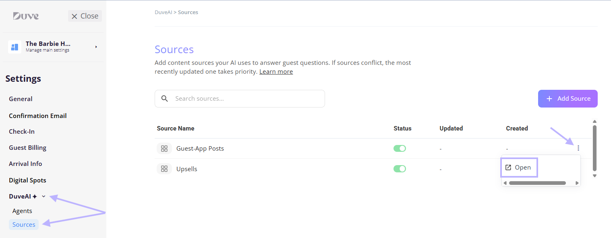Image resolution: width=611 pixels, height=238 pixels.
Task: Click the grid icon beside Upsells
Action: [x=164, y=169]
